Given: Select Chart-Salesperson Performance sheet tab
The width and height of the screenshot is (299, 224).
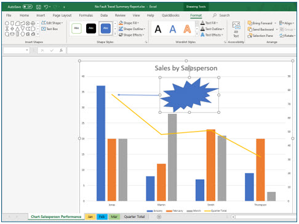Looking at the screenshot, I should tap(56, 217).
